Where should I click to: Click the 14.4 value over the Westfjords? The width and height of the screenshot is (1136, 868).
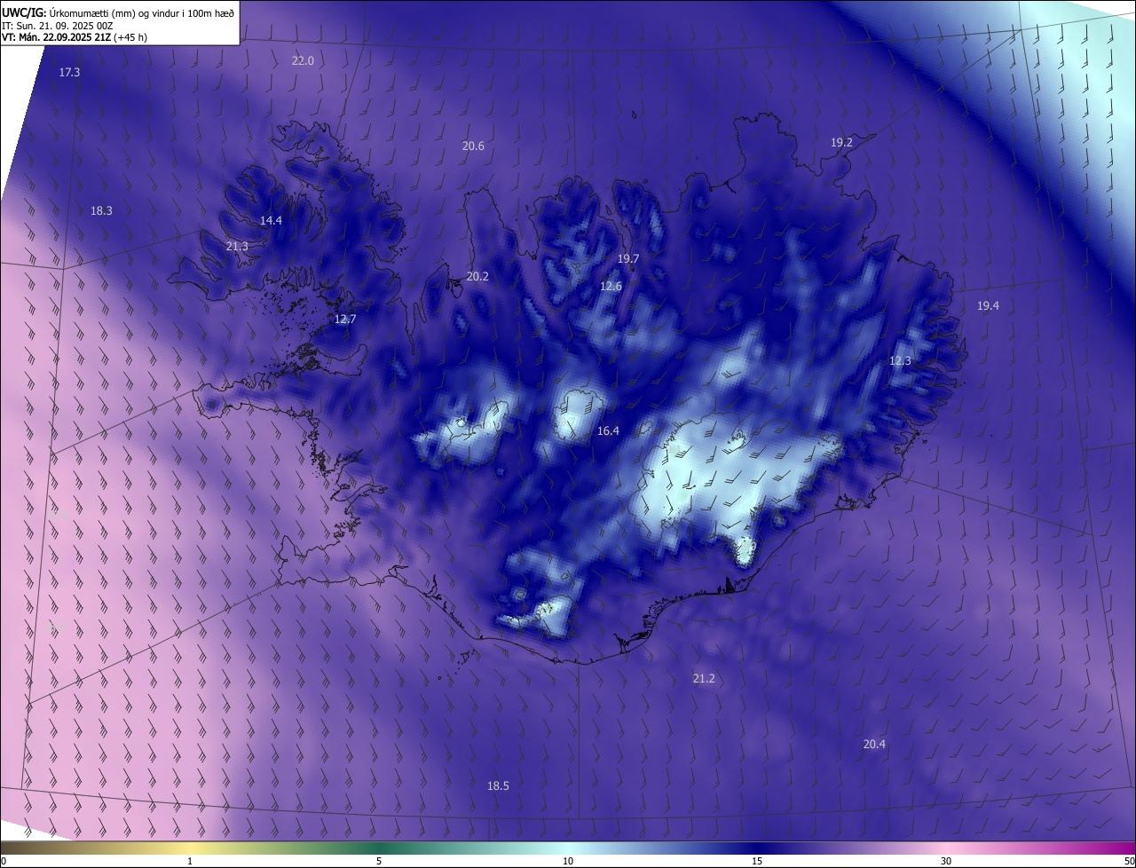tap(271, 220)
